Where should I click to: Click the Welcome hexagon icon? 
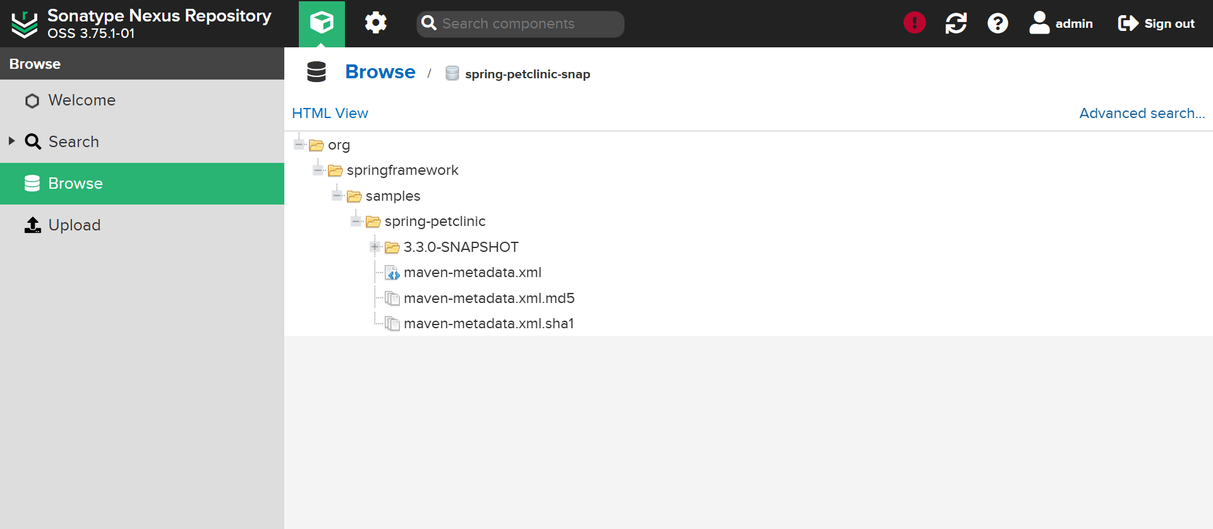click(32, 101)
